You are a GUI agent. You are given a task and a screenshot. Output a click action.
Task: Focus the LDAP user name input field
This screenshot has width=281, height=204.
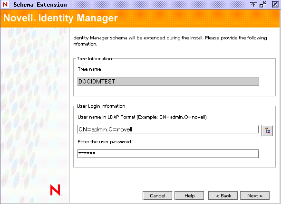(168, 129)
